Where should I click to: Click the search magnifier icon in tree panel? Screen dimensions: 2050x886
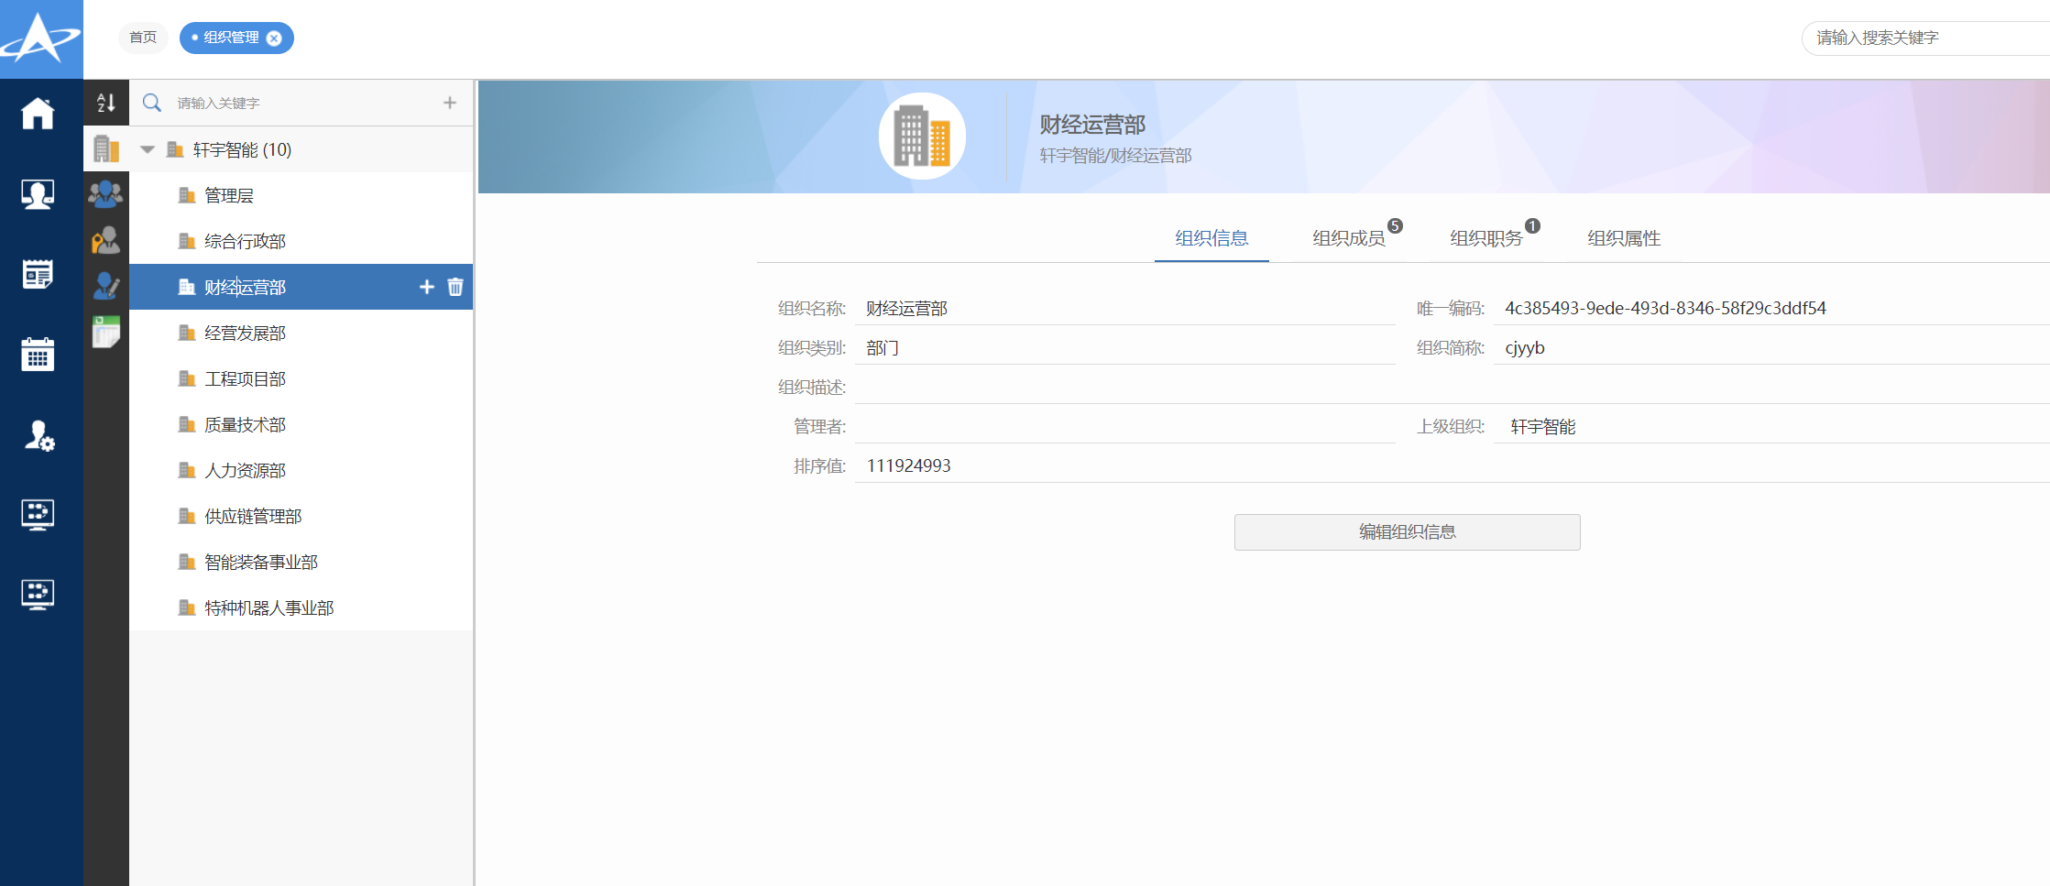coord(152,103)
